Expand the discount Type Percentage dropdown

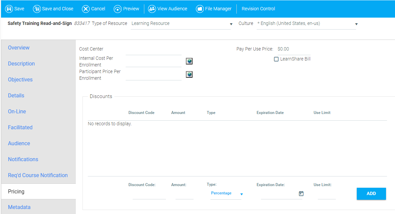(242, 194)
